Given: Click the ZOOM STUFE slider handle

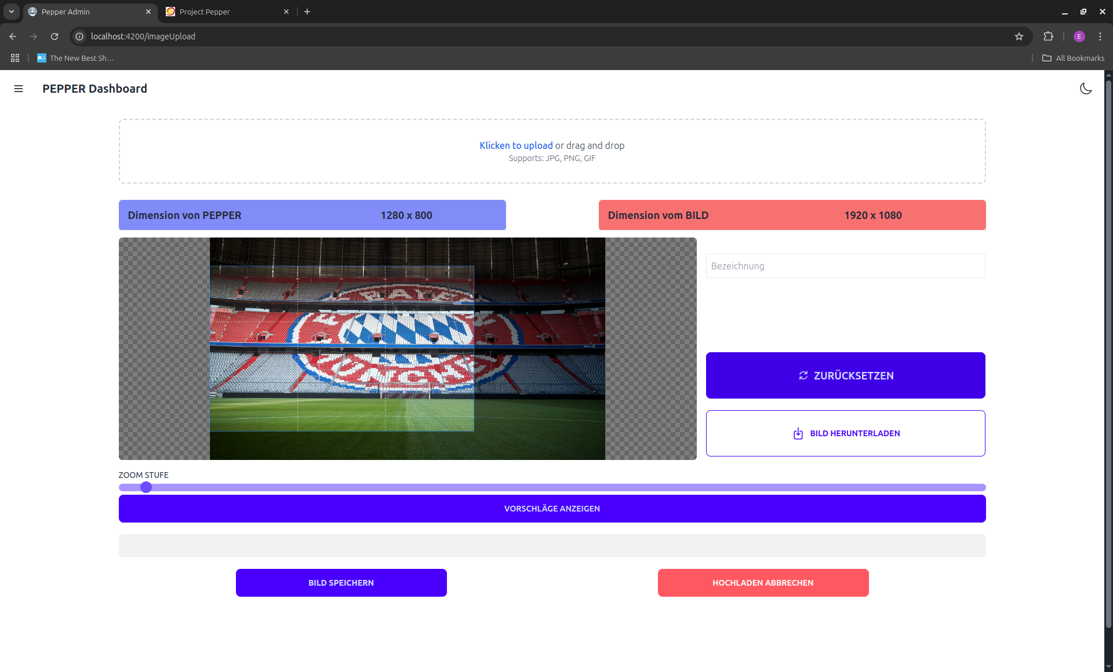Looking at the screenshot, I should pyautogui.click(x=146, y=487).
